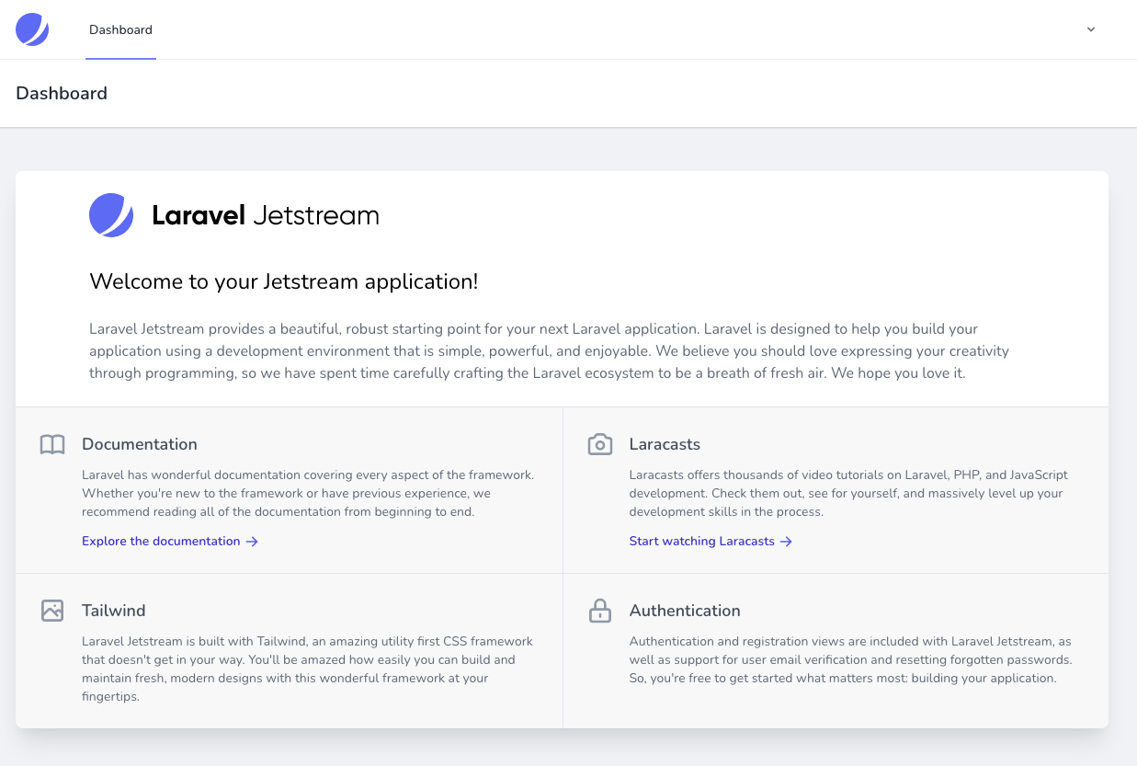Image resolution: width=1137 pixels, height=766 pixels.
Task: Click the Tailwind picture icon
Action: (x=52, y=611)
